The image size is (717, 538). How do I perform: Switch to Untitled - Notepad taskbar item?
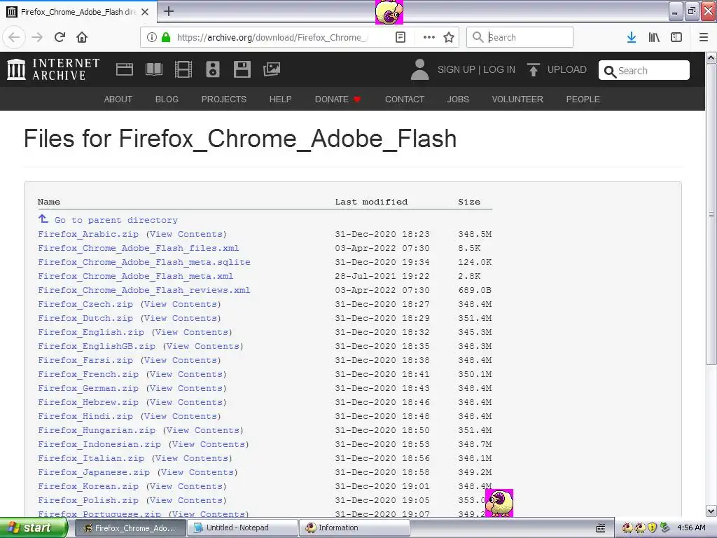(243, 528)
